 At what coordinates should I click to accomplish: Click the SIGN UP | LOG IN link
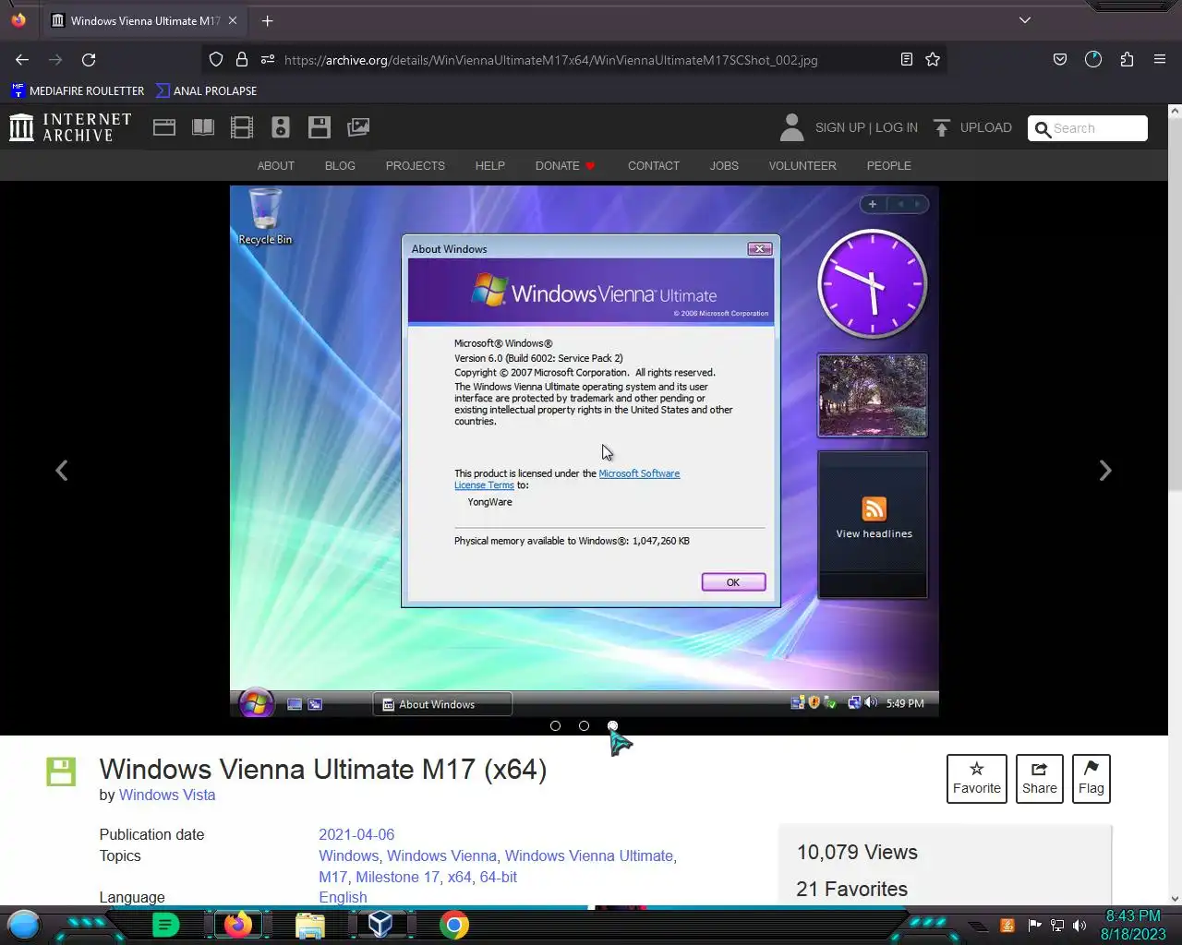pyautogui.click(x=866, y=127)
